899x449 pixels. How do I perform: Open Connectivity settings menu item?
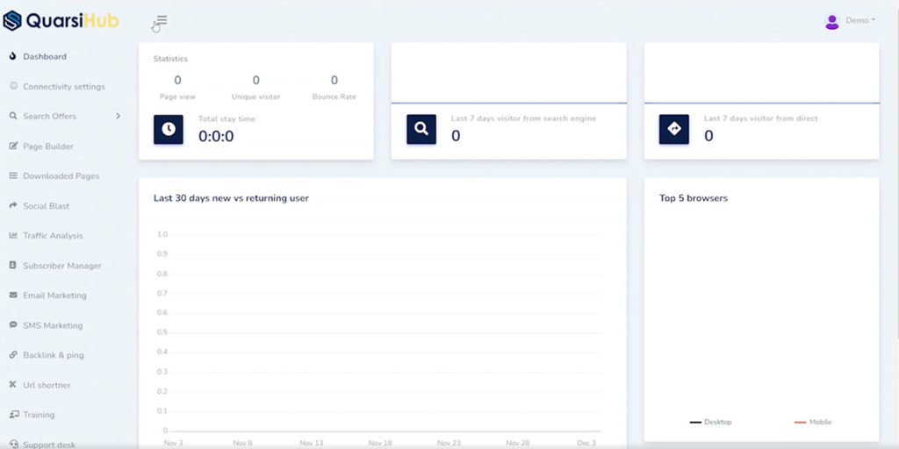[x=63, y=87]
